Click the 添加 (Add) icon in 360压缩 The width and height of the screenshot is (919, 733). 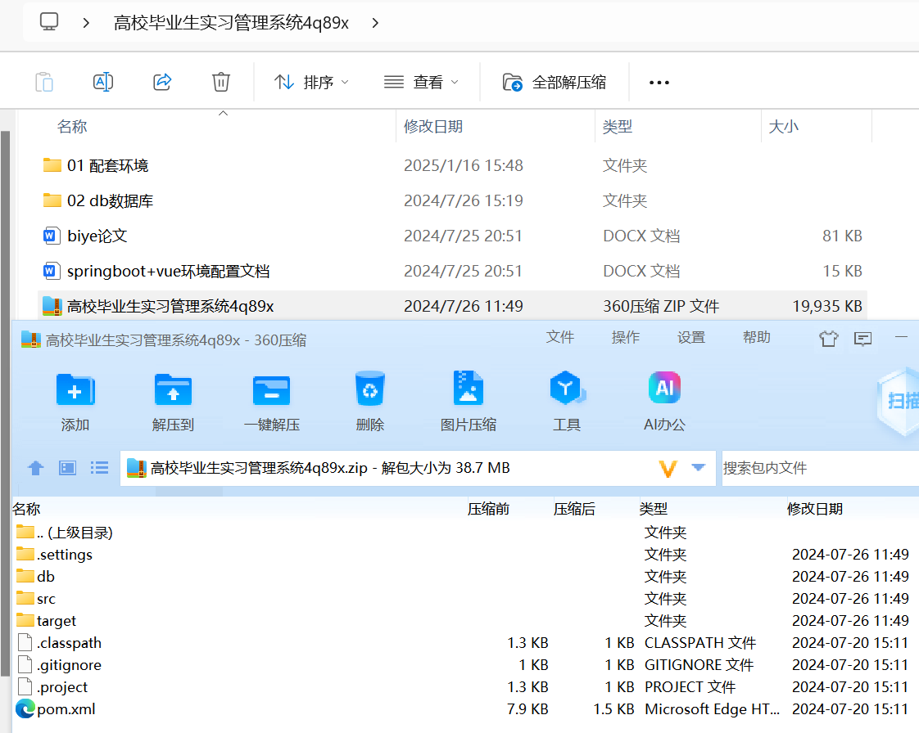pos(75,398)
